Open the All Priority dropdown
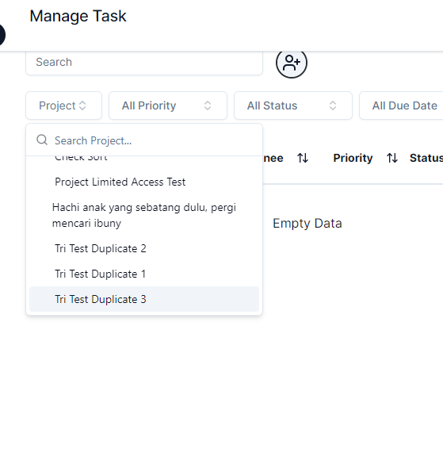 tap(168, 105)
